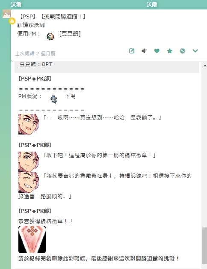Click the edit post pencil icon
Screen dimensions: 207x269
(132, 51)
